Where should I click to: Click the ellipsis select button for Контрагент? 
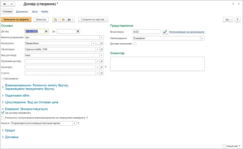coord(98,43)
